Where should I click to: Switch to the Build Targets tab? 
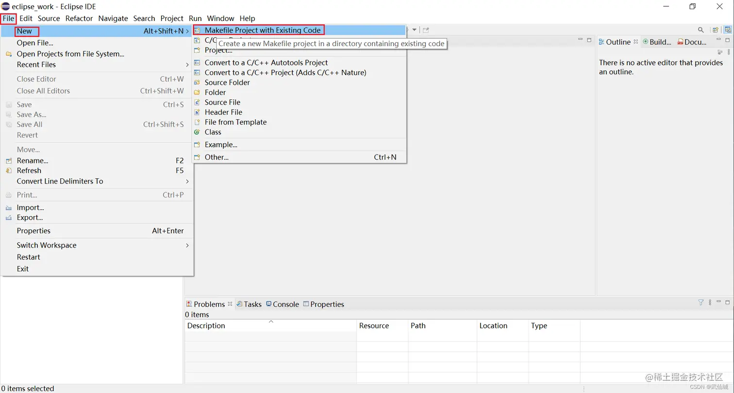(x=657, y=42)
